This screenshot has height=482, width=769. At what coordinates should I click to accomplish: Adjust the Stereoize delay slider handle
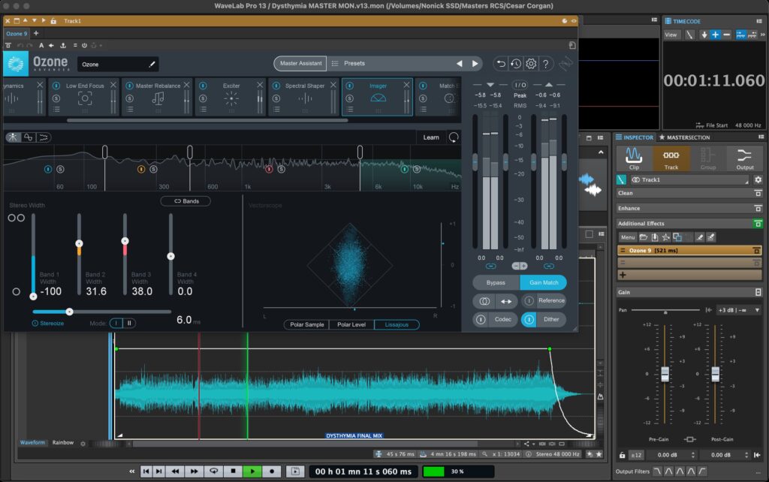coord(70,312)
